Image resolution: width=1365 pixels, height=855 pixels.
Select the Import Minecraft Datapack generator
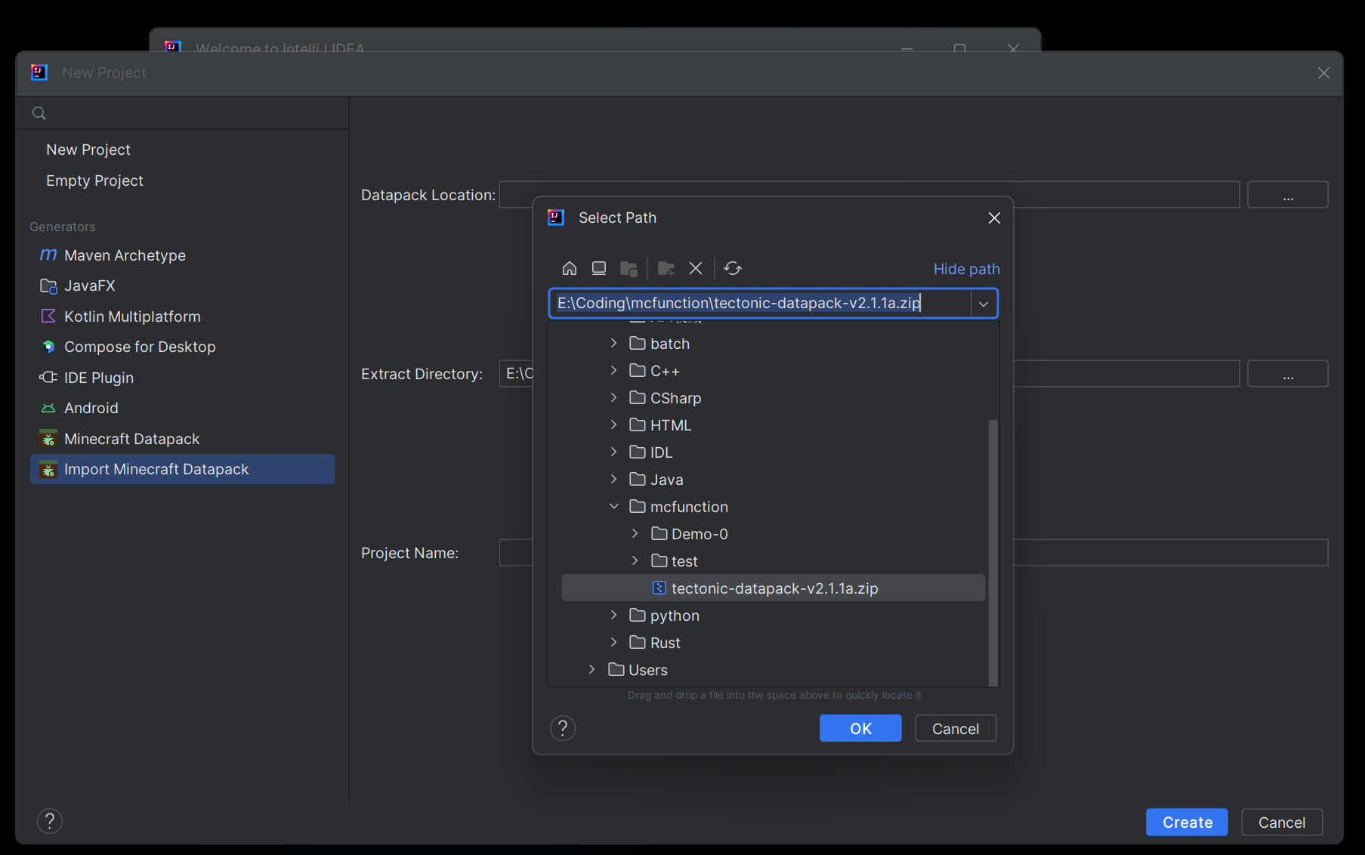click(x=182, y=469)
